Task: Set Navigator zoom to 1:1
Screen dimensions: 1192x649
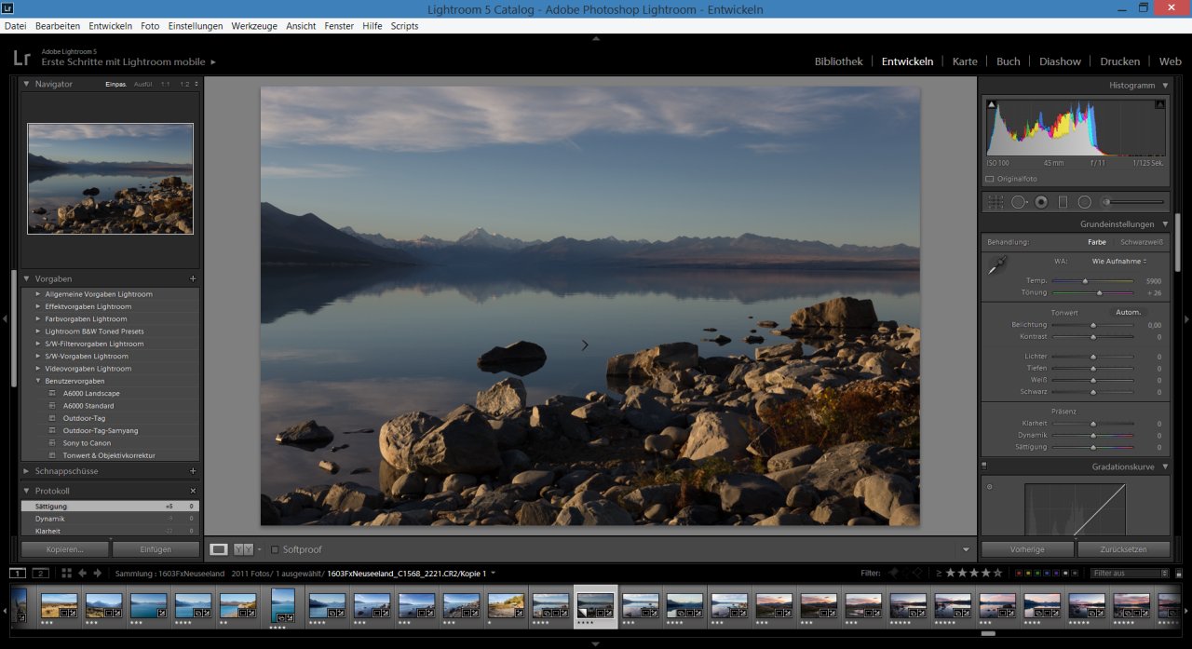Action: point(165,84)
